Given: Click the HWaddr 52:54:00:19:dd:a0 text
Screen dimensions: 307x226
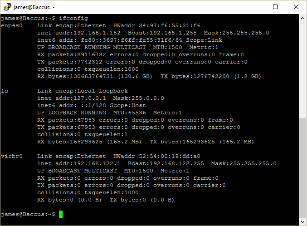Looking at the screenshot, I should [157, 157].
